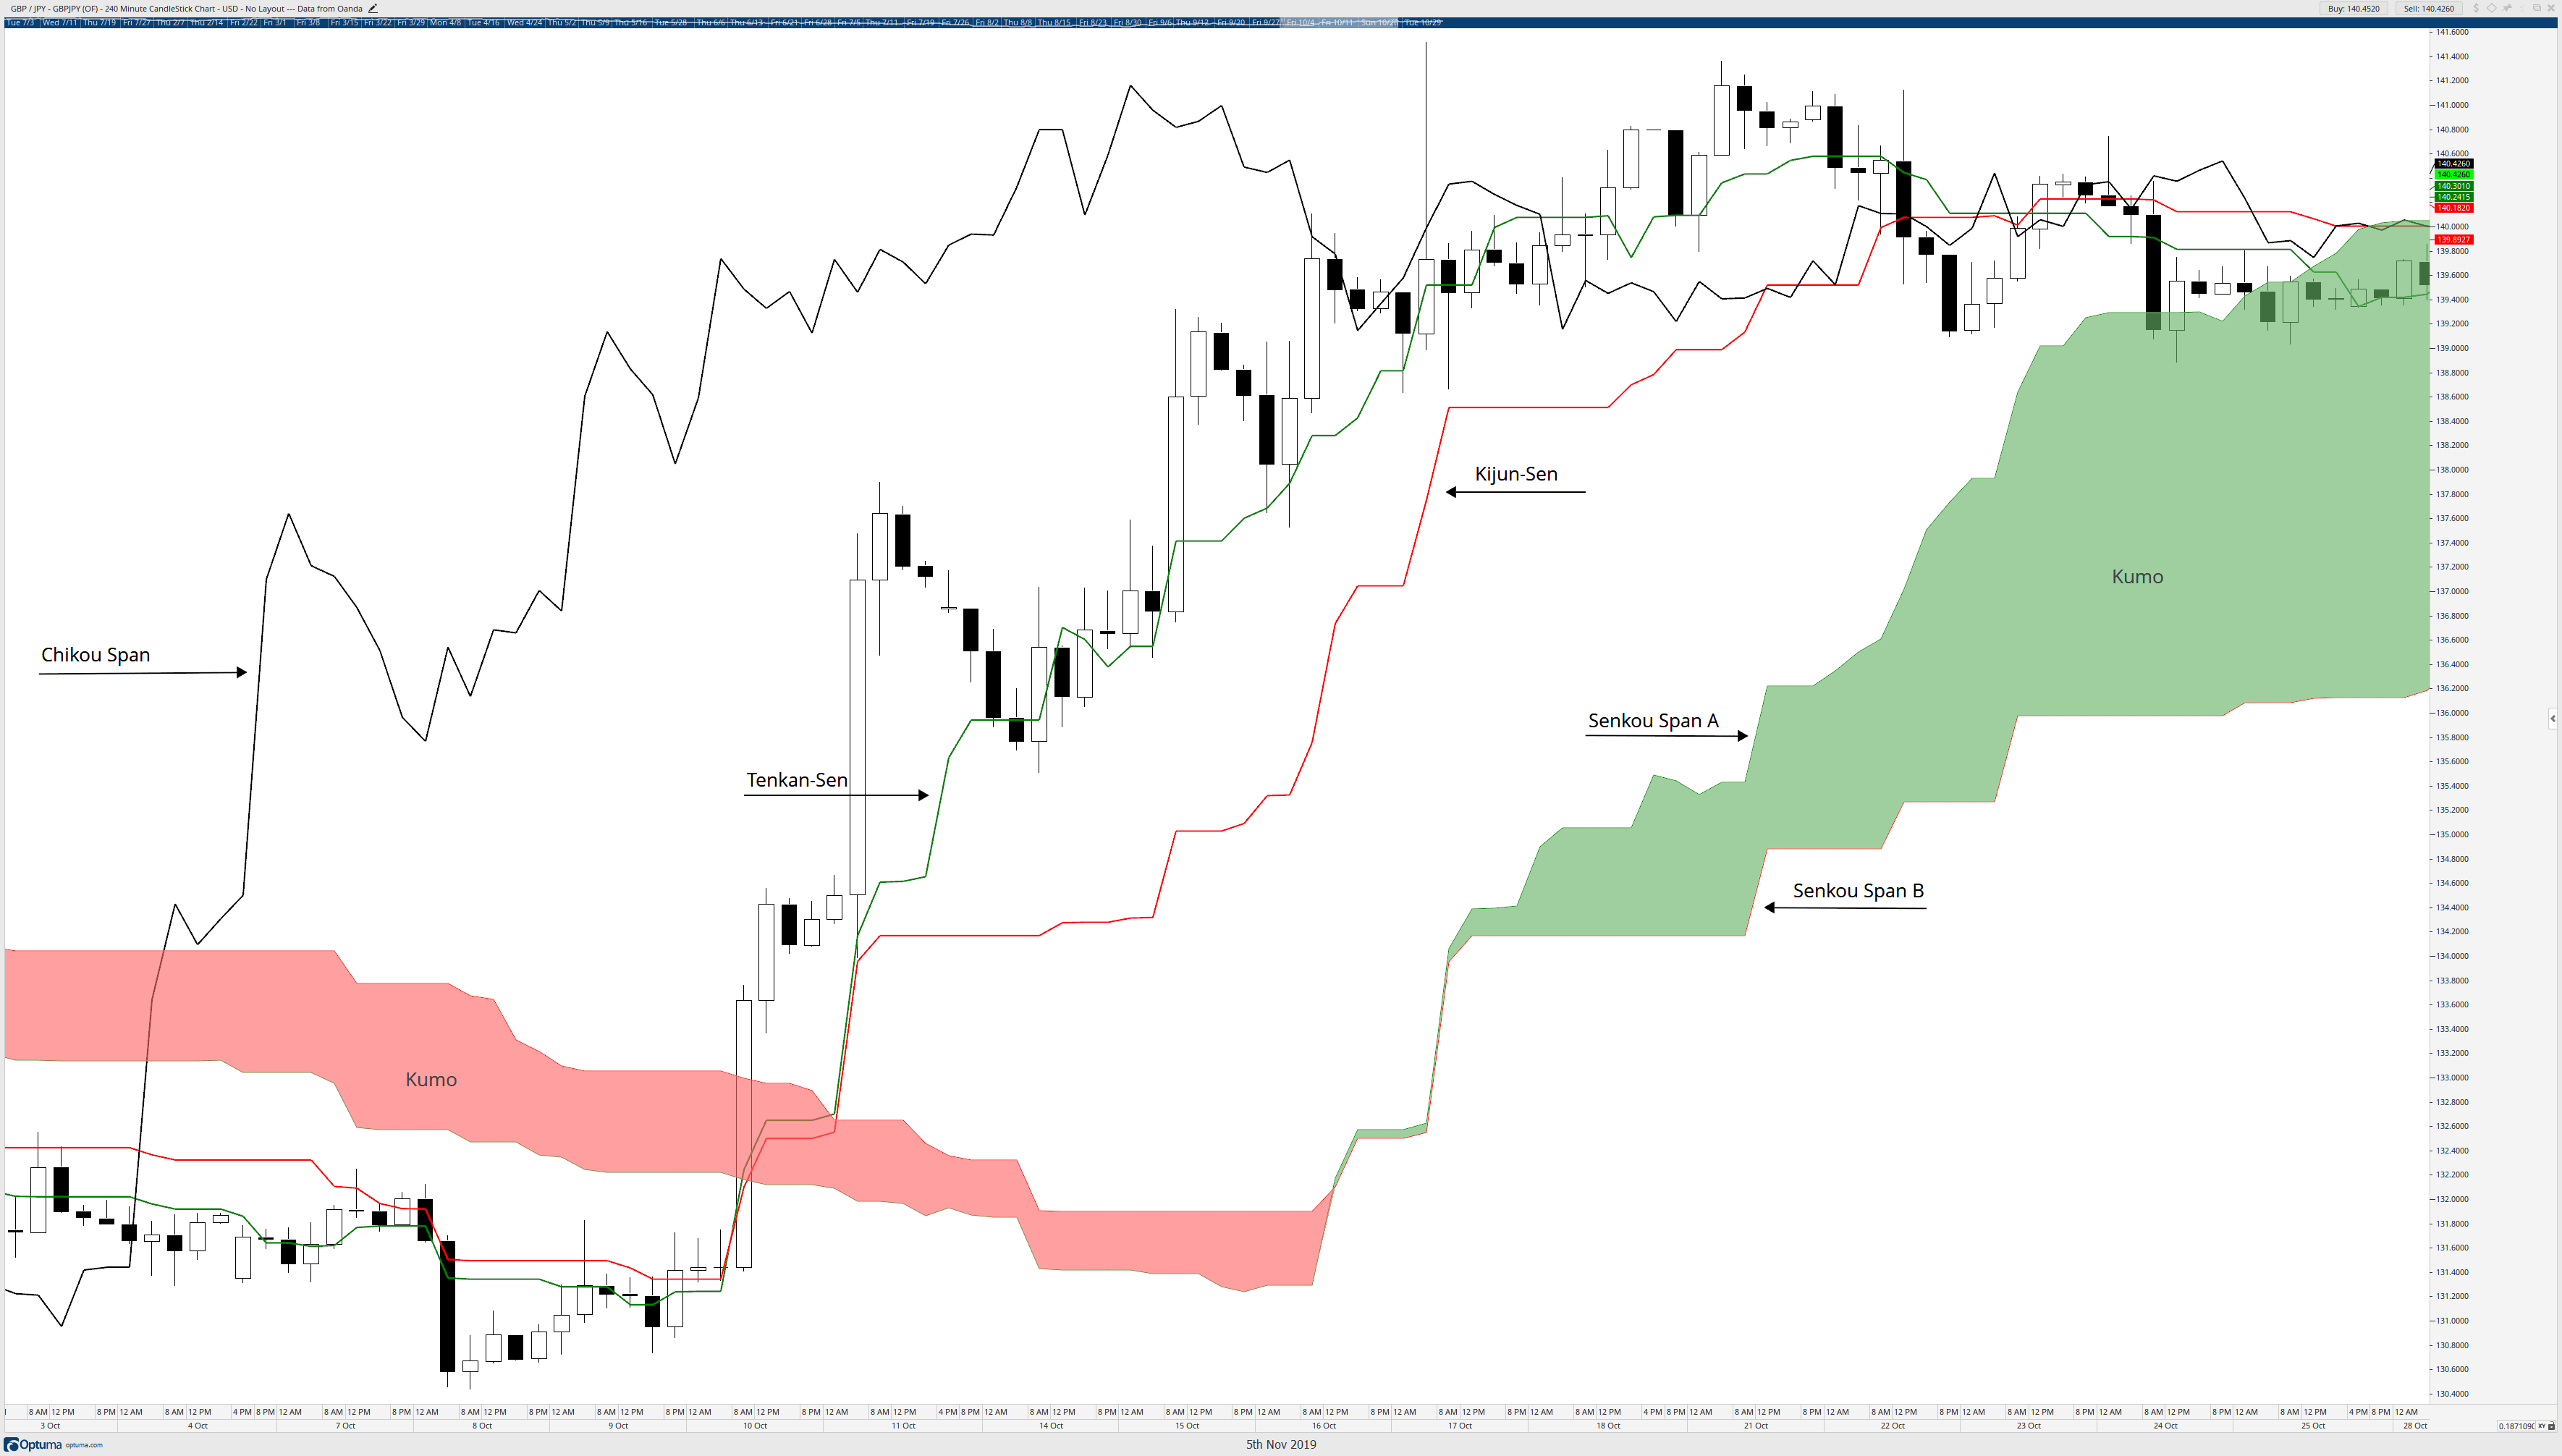Select the Kijun-Sen annotation label
The height and width of the screenshot is (1456, 2562).
point(1516,473)
